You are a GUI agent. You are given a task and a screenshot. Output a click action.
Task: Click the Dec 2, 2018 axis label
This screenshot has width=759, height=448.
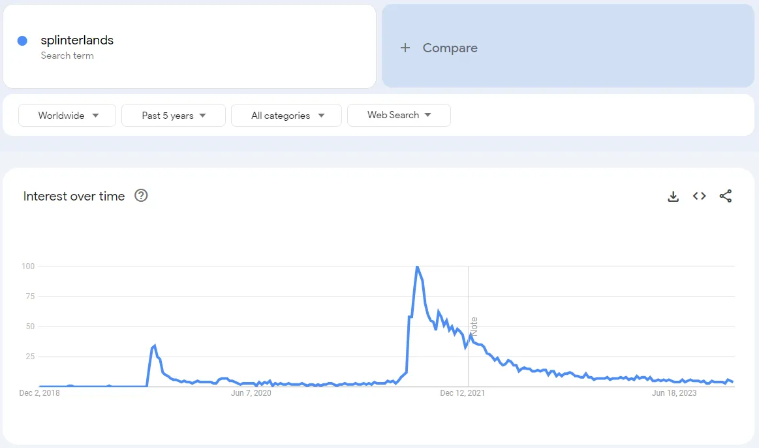(39, 392)
